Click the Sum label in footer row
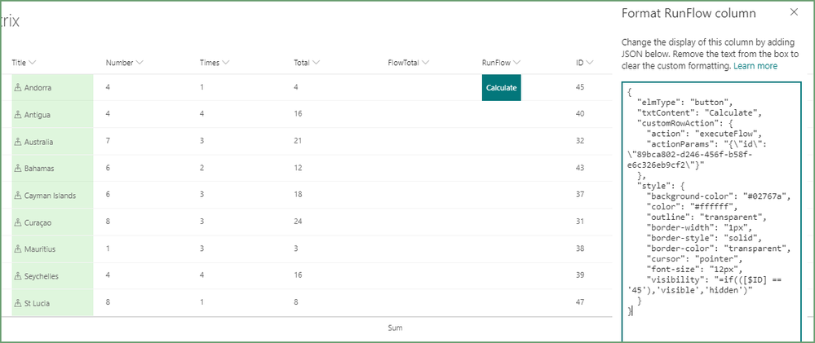This screenshot has width=815, height=343. (x=395, y=328)
